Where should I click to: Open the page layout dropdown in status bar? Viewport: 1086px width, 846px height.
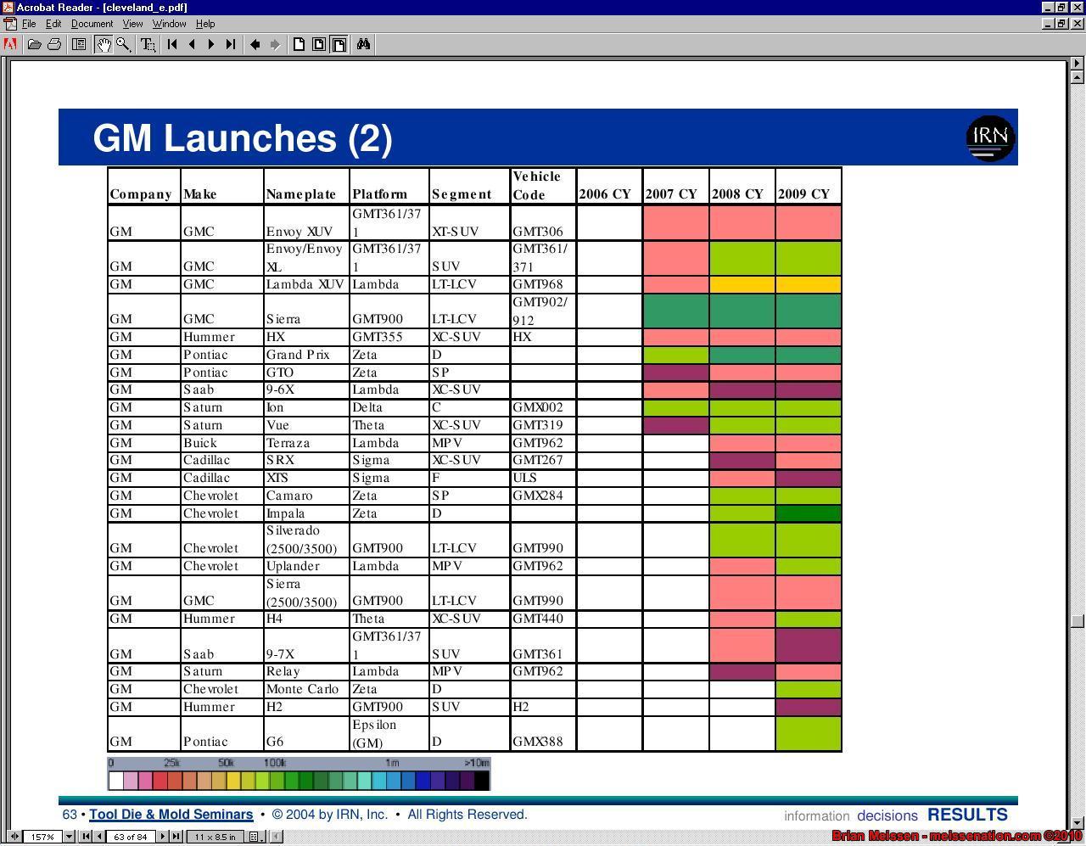click(253, 837)
